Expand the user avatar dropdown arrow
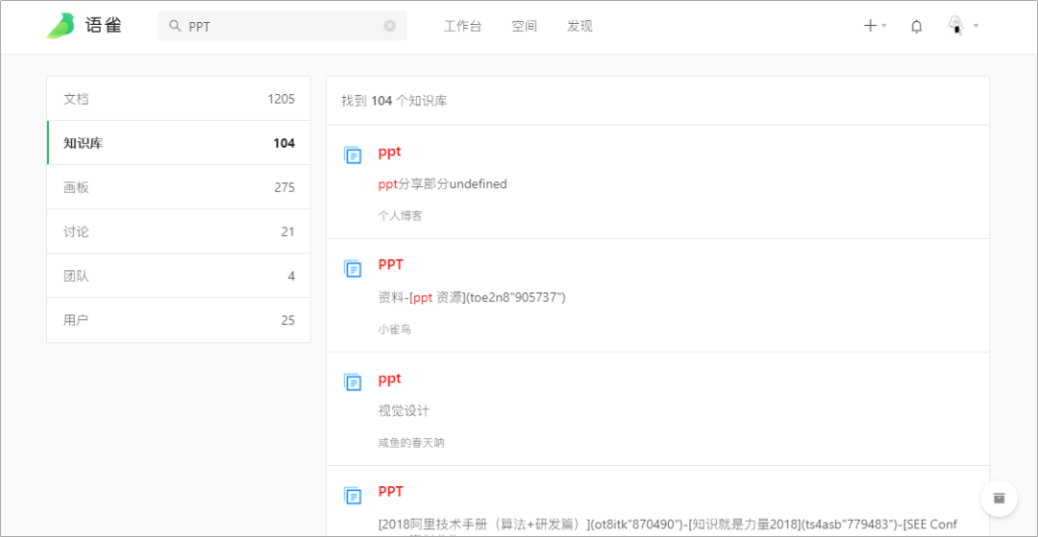1038x537 pixels. pyautogui.click(x=976, y=27)
